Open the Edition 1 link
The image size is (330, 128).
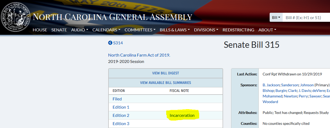click(x=121, y=107)
